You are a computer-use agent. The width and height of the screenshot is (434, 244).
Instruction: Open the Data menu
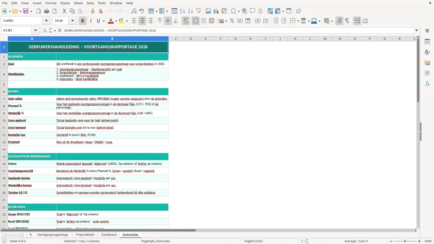click(90, 3)
